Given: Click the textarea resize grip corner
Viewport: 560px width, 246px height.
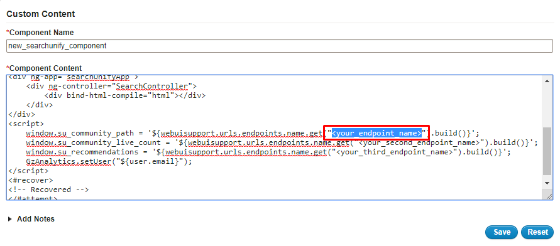Looking at the screenshot, I should click(549, 196).
